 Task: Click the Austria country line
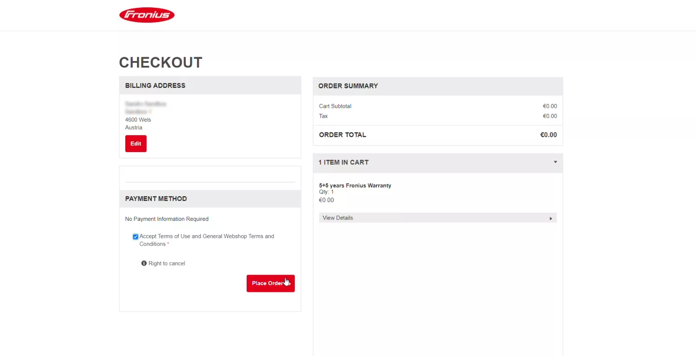(134, 128)
